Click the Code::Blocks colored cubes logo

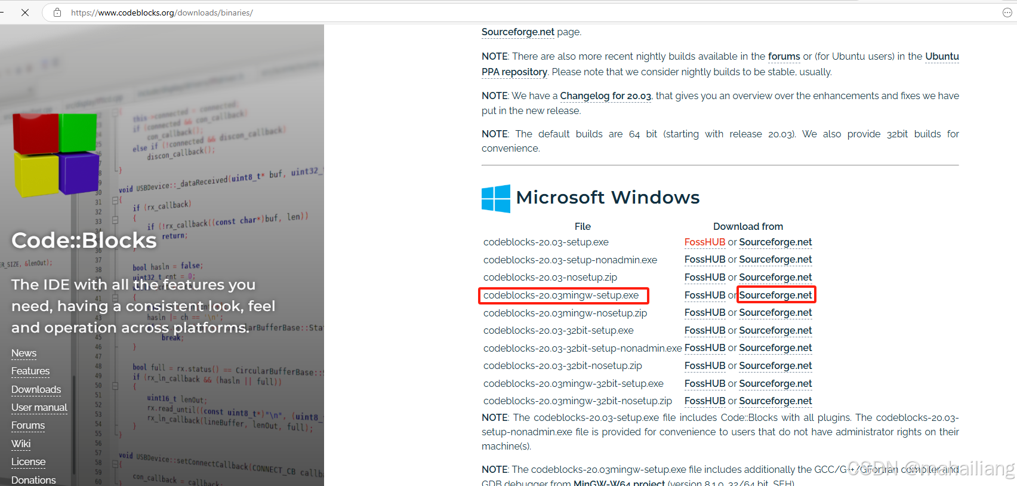tap(56, 154)
